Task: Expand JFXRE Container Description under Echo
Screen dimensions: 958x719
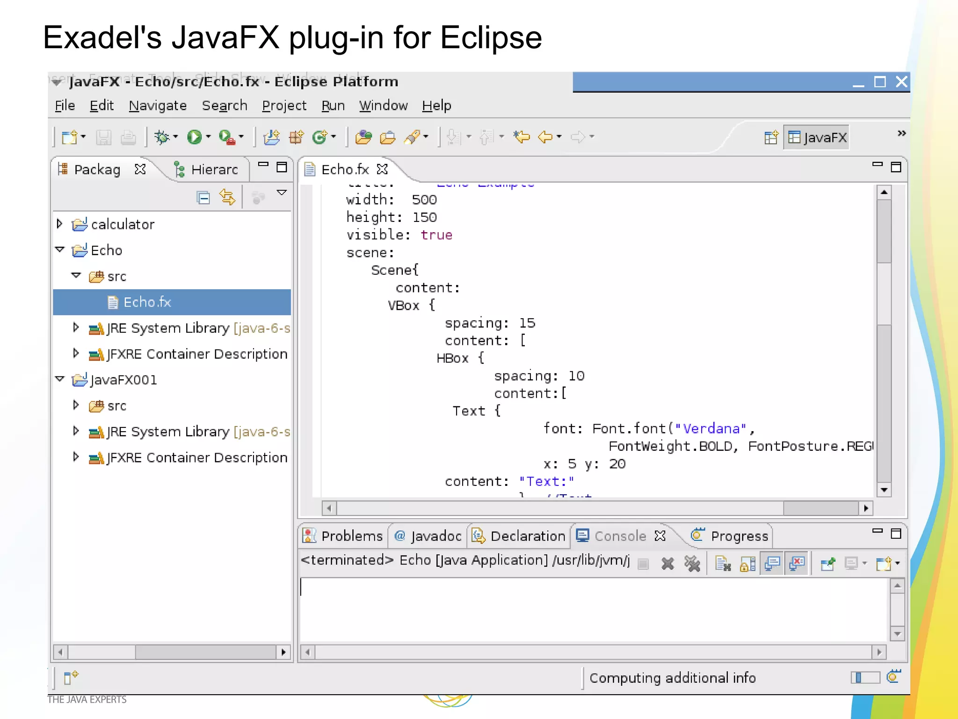Action: pyautogui.click(x=76, y=353)
